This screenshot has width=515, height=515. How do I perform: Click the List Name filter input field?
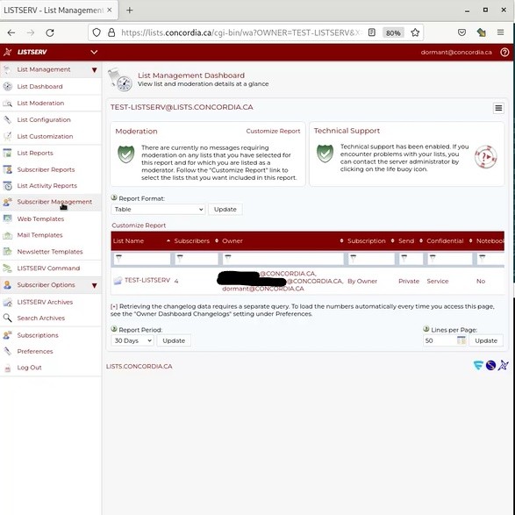click(x=142, y=259)
